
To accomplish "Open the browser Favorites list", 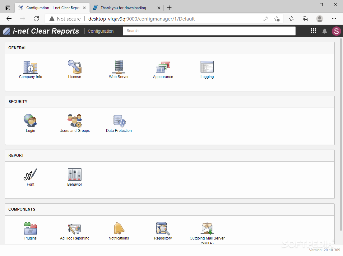I will pyautogui.click(x=292, y=19).
